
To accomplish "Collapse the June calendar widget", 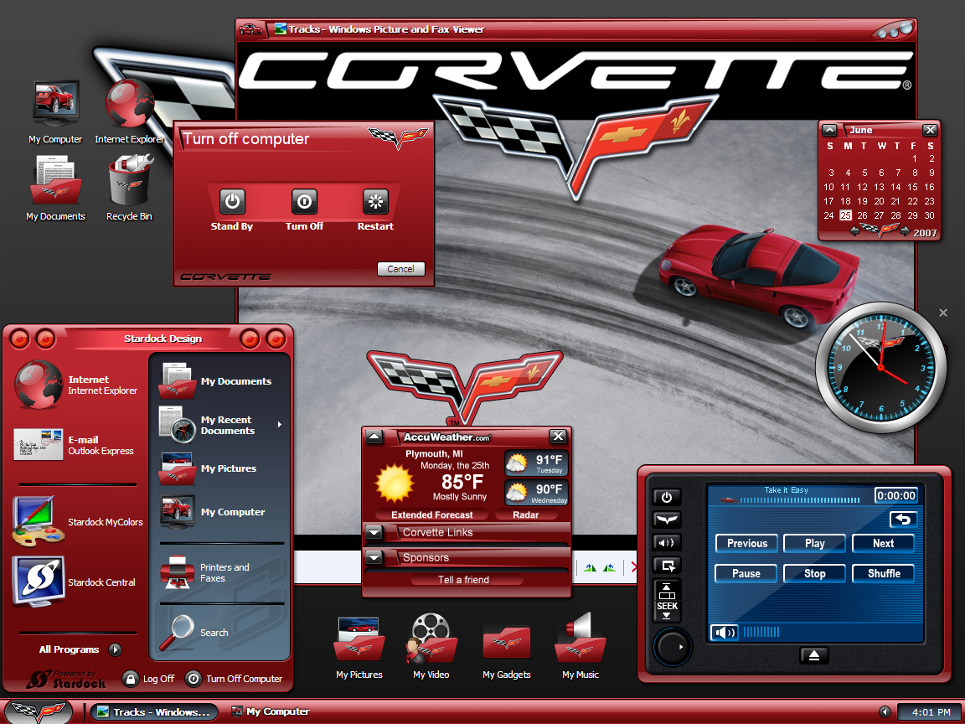I will [829, 130].
